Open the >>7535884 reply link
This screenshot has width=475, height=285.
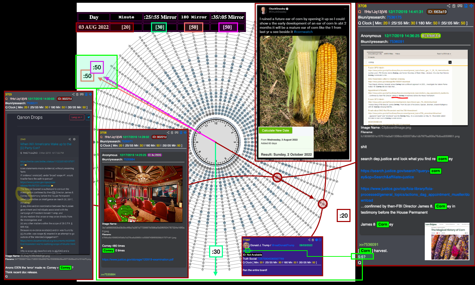(x=108, y=274)
